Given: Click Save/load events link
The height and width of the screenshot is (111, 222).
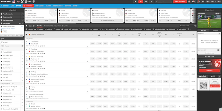Looking at the screenshot, I should coord(209,53).
